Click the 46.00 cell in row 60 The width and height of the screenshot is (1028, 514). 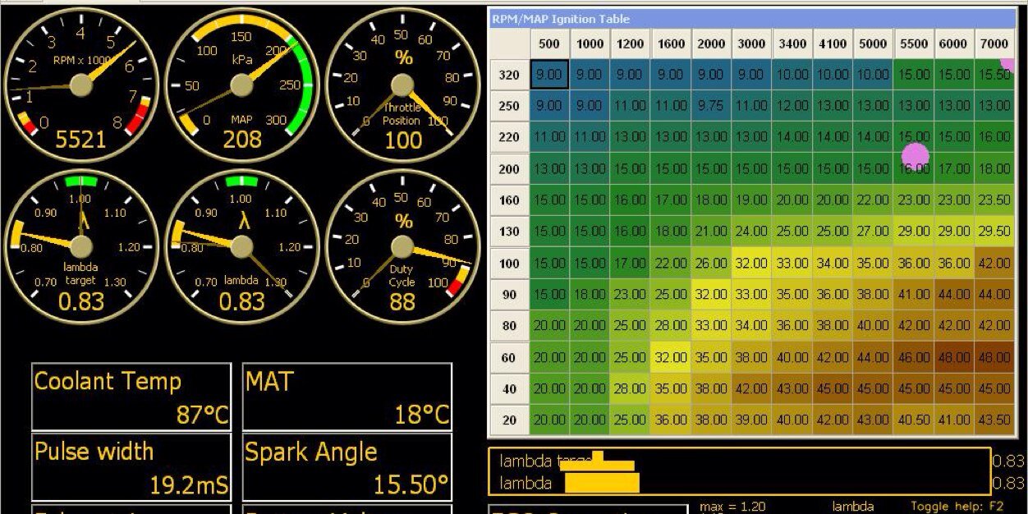tap(913, 357)
